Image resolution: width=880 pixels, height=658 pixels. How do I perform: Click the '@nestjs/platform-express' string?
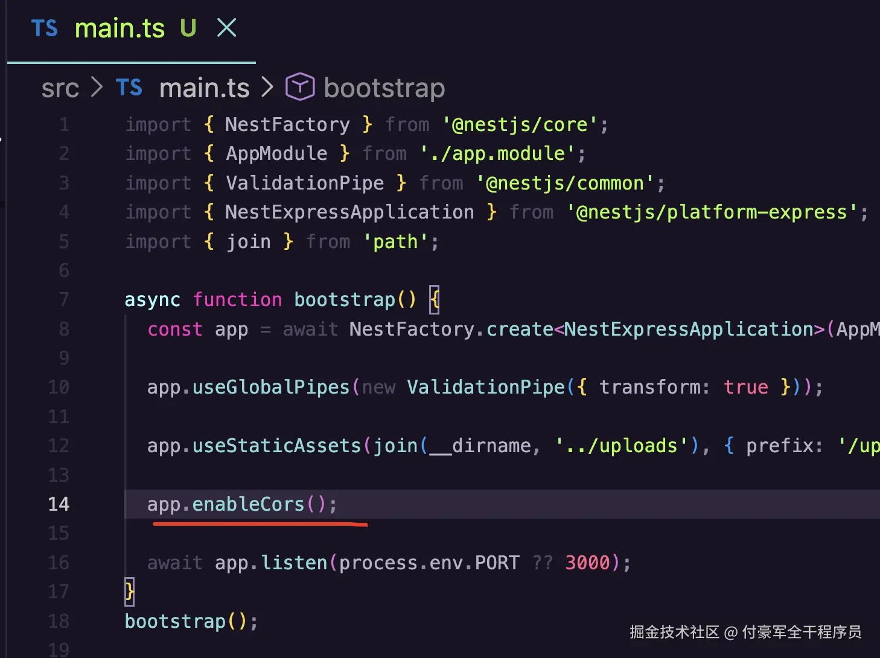click(712, 212)
